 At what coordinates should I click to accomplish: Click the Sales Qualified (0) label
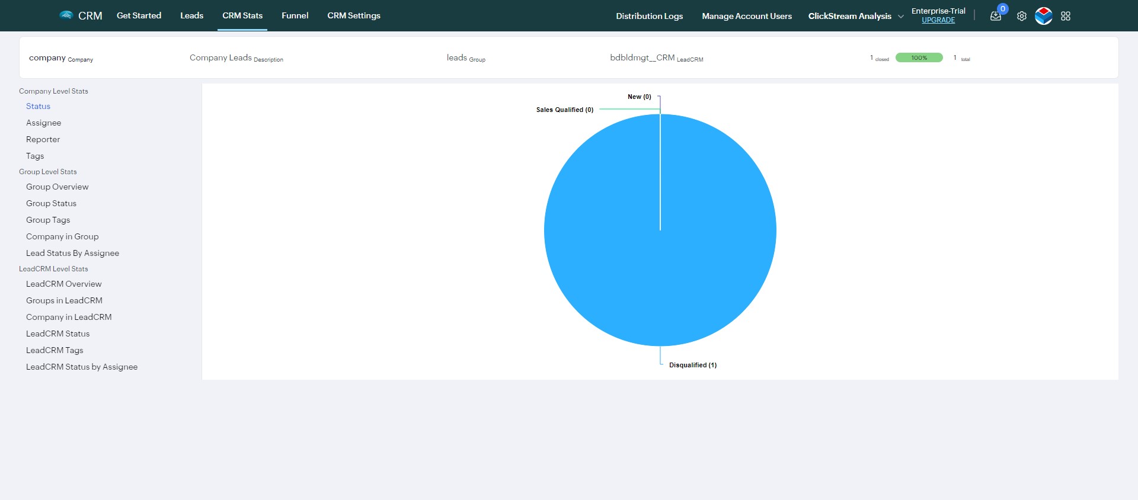point(564,110)
